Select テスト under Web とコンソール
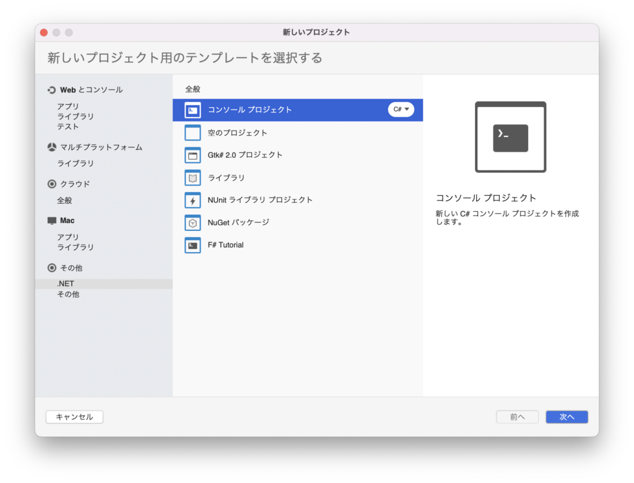Screen dimensions: 634x483 click(x=68, y=126)
